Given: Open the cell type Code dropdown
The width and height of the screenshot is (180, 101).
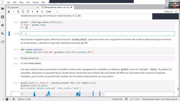Looking at the screenshot, I should (x=52, y=12).
